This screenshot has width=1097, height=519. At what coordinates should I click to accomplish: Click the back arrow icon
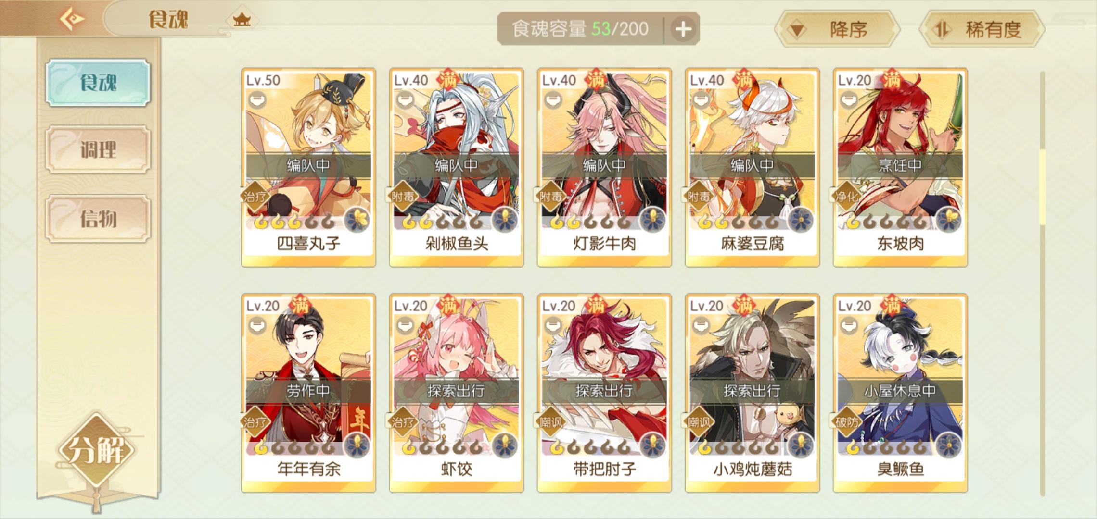(x=72, y=19)
